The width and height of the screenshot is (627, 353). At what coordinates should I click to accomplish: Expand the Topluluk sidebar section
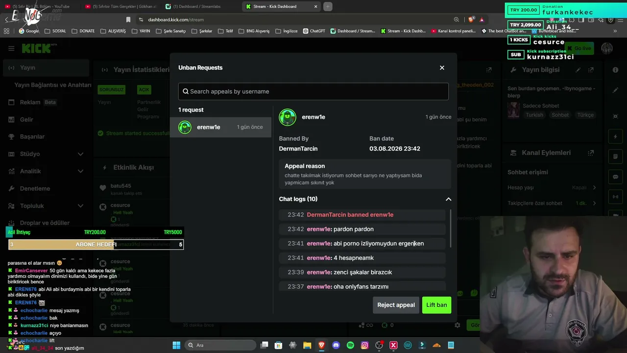[x=46, y=205]
